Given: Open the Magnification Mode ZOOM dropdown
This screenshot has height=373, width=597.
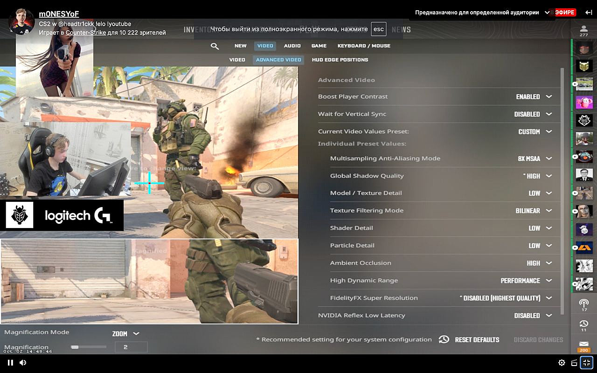Looking at the screenshot, I should [x=126, y=334].
